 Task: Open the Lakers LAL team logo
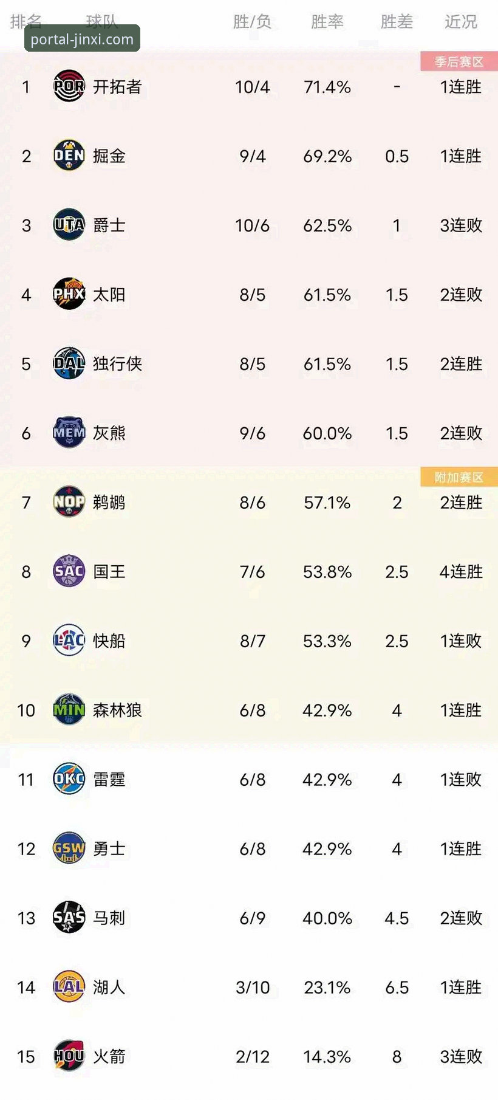point(69,988)
